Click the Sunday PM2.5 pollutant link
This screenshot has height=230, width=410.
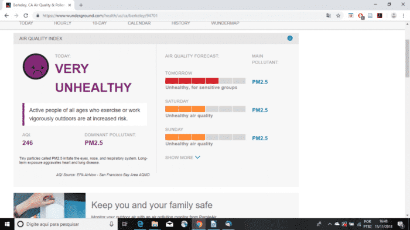pyautogui.click(x=260, y=138)
